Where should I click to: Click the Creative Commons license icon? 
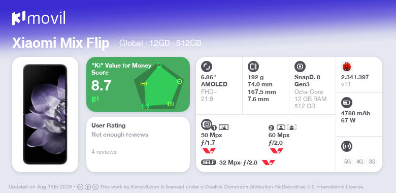coord(80,187)
